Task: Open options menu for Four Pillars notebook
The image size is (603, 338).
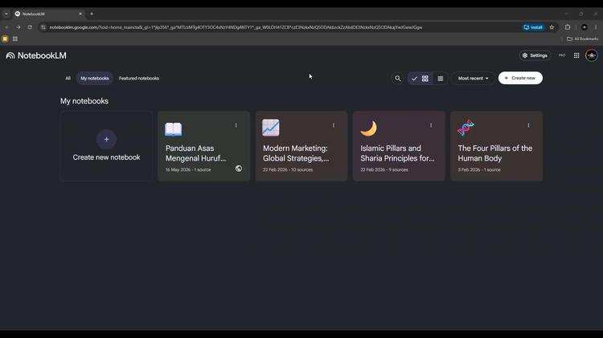Action: 528,125
